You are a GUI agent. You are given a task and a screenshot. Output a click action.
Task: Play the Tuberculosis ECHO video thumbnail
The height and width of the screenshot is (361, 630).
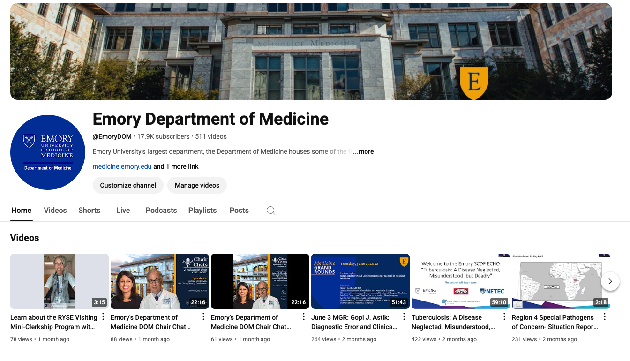(461, 281)
